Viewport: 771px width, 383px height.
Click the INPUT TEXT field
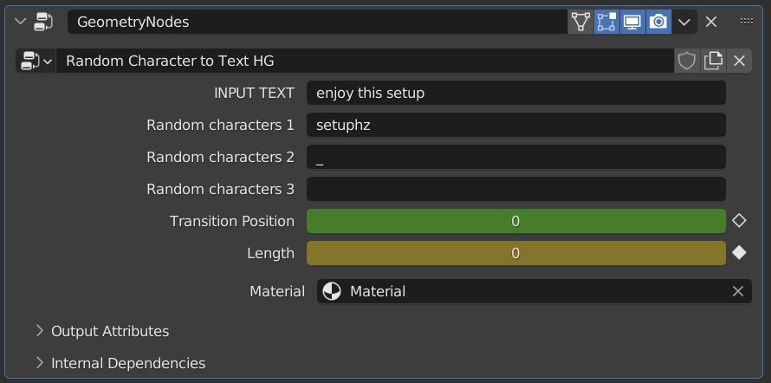[515, 93]
